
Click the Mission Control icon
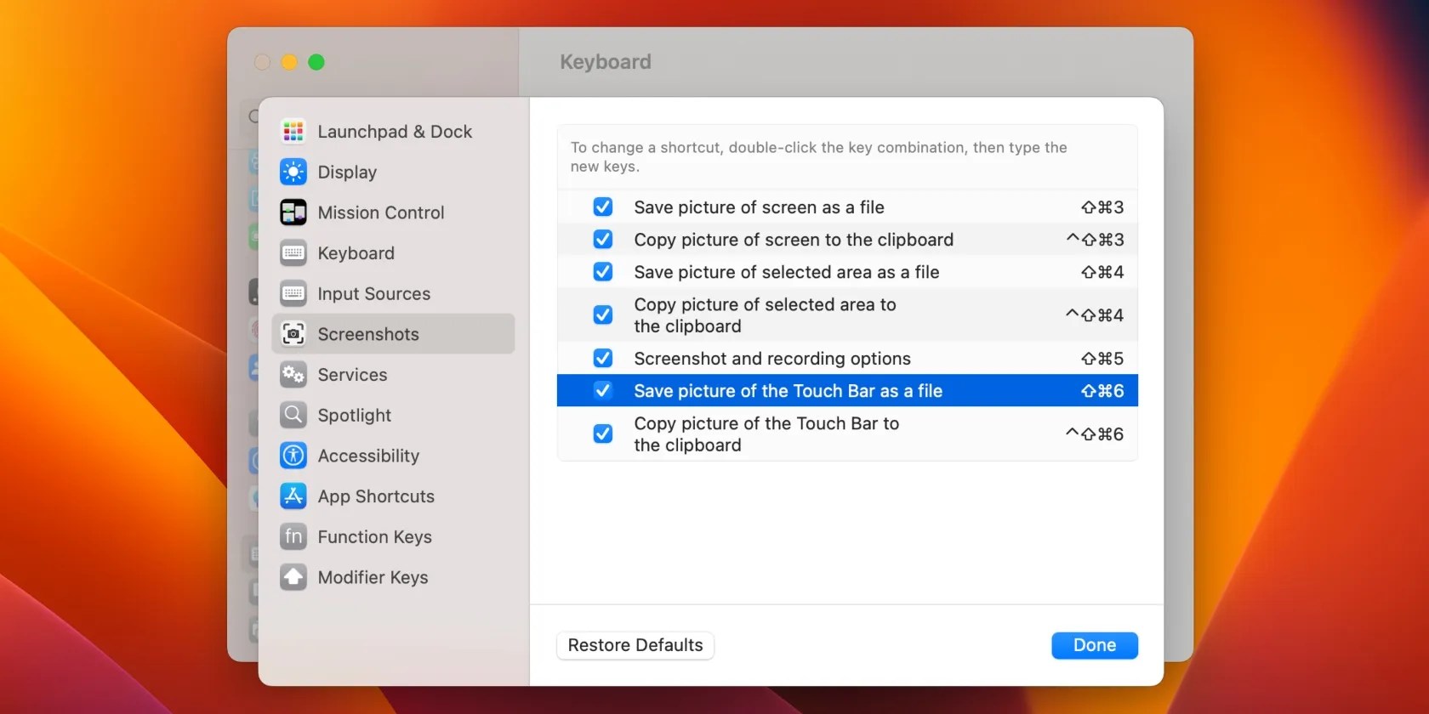pyautogui.click(x=293, y=212)
